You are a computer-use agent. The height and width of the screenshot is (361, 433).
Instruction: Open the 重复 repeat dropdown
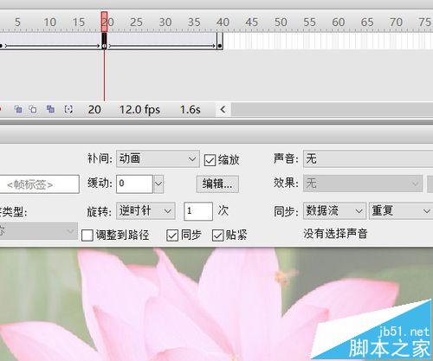click(401, 211)
